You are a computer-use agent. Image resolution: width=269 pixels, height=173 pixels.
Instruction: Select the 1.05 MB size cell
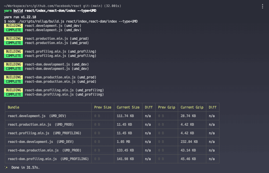tap(123, 142)
